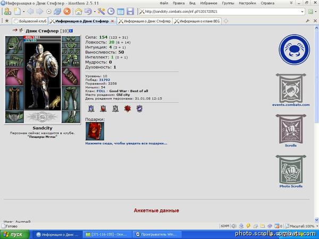319x239 pixels.
Task: Click the grey shield badge icon
Action: point(115,109)
